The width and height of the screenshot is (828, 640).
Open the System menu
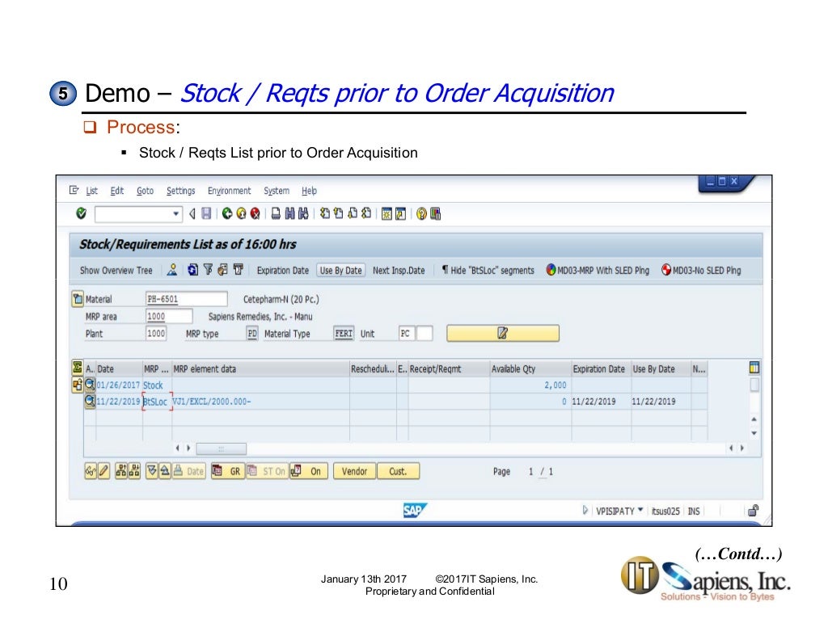pyautogui.click(x=277, y=191)
